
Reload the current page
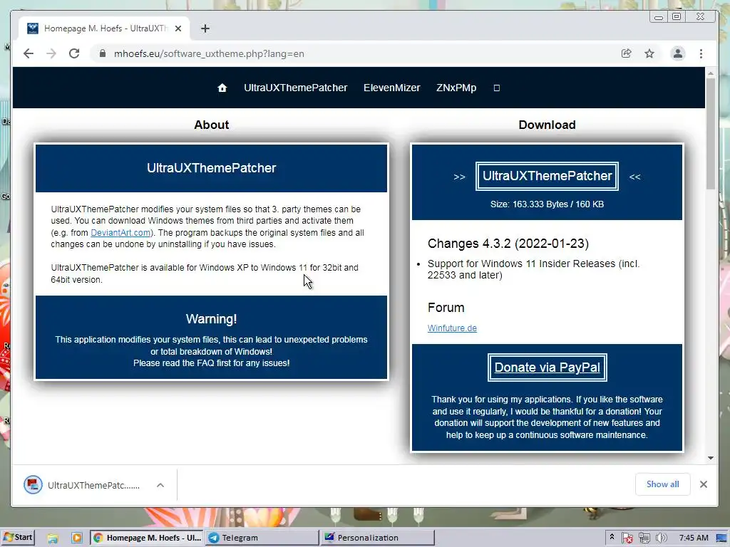pos(74,53)
